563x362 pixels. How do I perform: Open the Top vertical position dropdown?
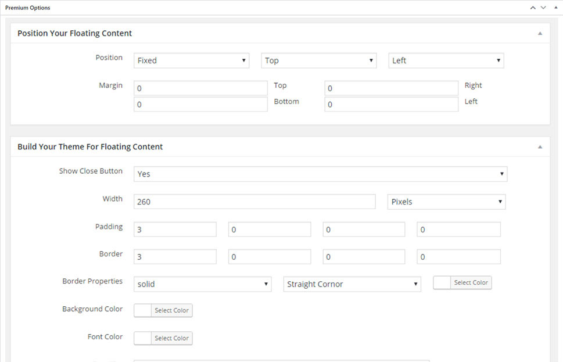click(x=319, y=60)
